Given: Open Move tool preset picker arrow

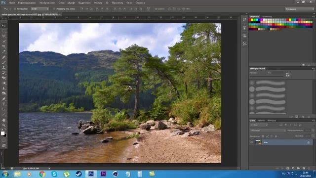Looking at the screenshot, I should [10, 9].
